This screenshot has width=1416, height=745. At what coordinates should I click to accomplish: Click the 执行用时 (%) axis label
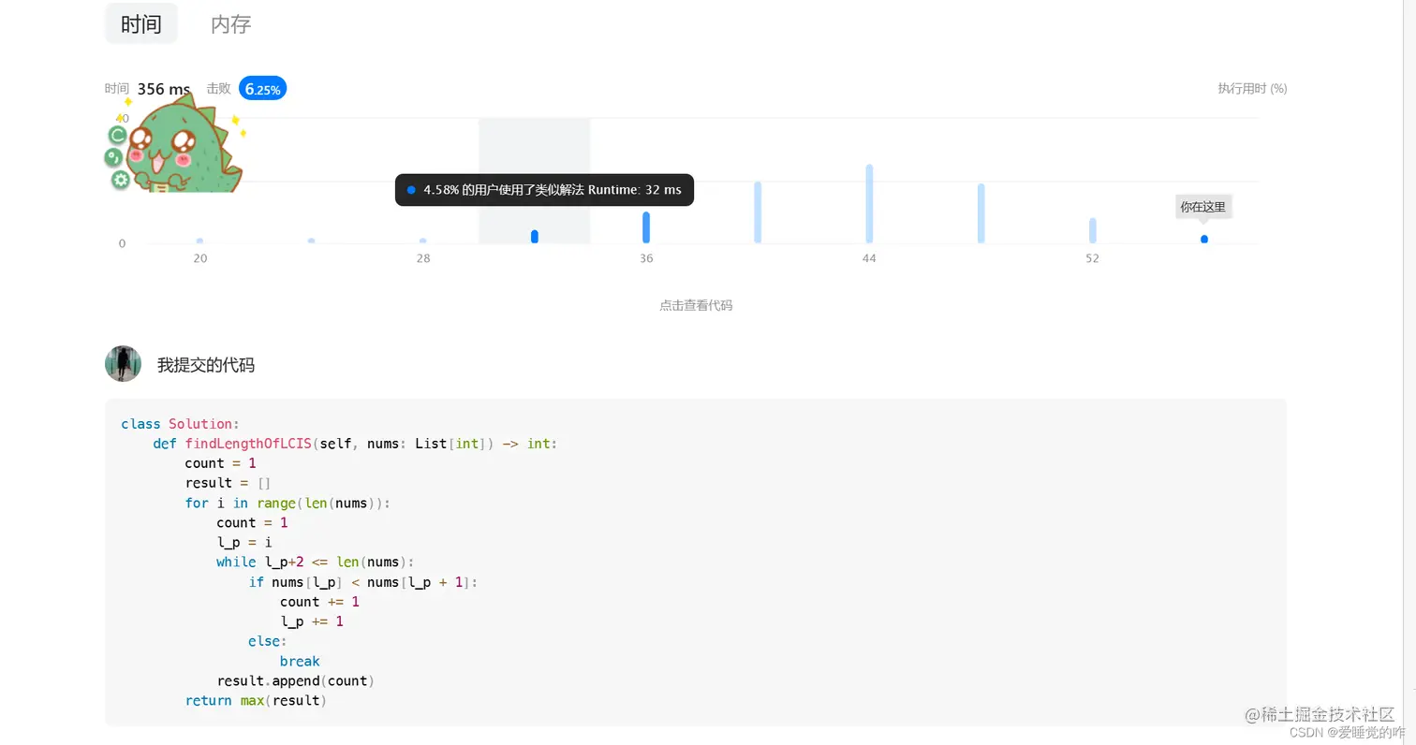click(1252, 88)
